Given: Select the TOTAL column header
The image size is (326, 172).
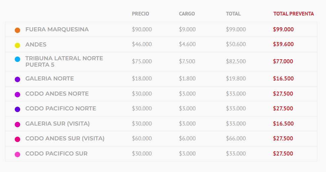Looking at the screenshot, I should [x=233, y=14].
